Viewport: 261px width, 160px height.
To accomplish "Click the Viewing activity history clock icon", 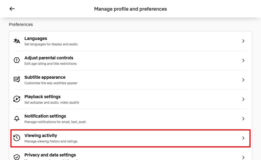I will pos(17,138).
